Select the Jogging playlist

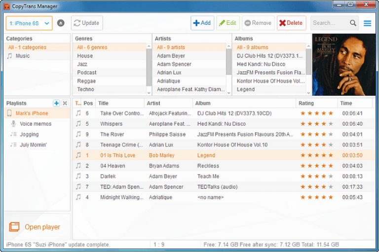pos(37,134)
